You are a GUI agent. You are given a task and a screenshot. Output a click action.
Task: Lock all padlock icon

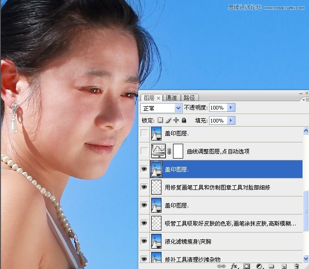(x=184, y=120)
